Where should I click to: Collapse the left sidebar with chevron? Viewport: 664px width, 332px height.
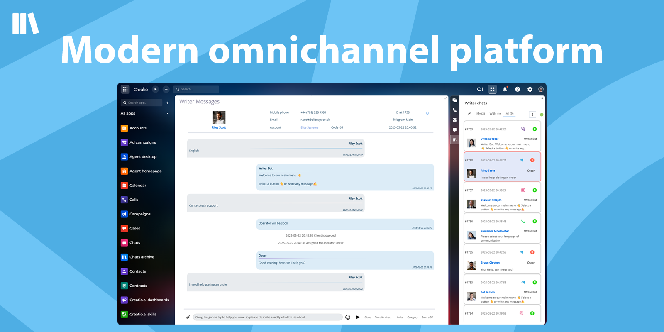(168, 103)
